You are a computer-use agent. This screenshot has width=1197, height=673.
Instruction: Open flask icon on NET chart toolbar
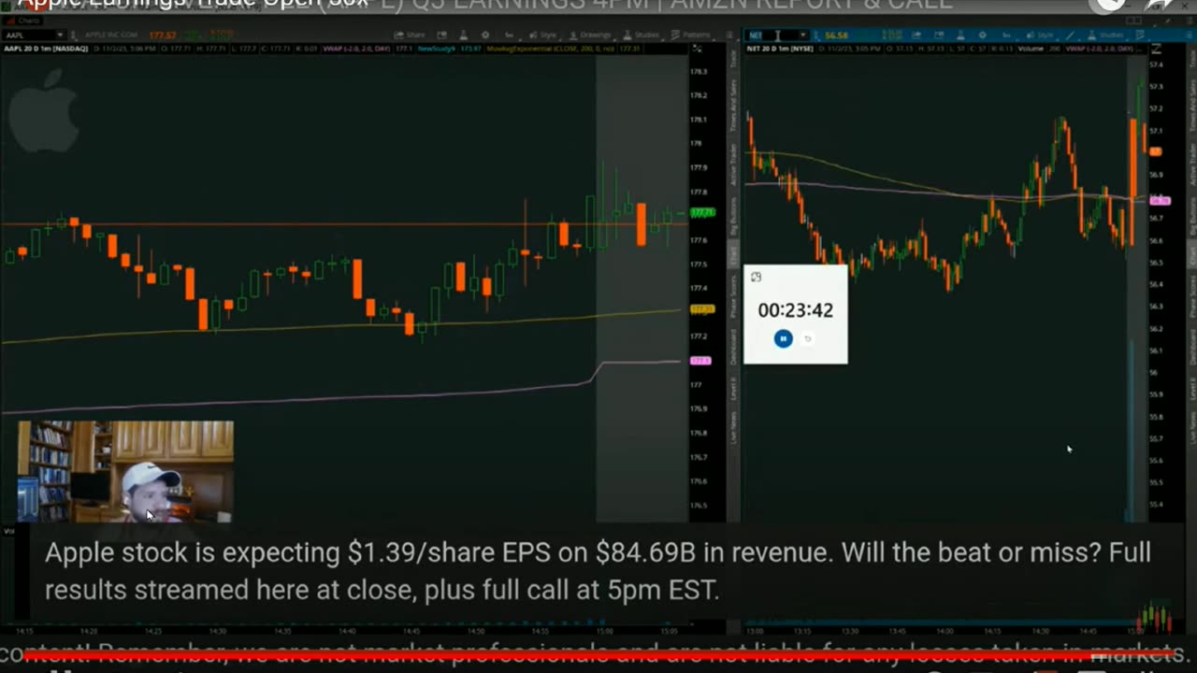(960, 36)
